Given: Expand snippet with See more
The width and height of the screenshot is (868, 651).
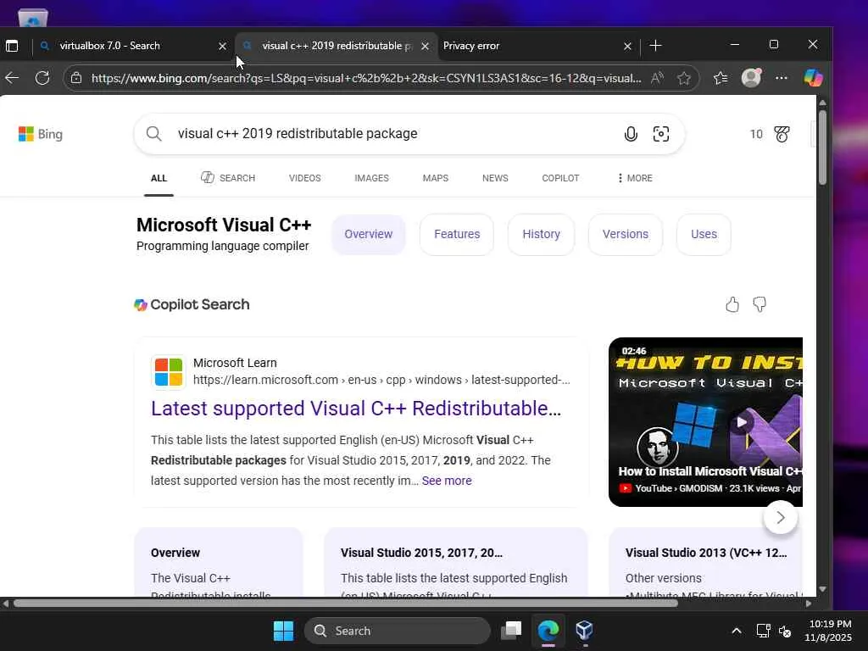Looking at the screenshot, I should [x=447, y=481].
